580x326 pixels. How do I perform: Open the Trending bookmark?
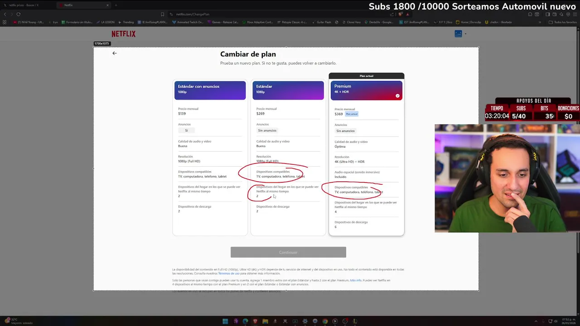(126, 22)
